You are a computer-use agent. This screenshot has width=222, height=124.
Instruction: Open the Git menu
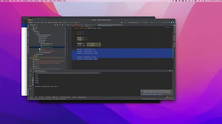pos(54,1)
